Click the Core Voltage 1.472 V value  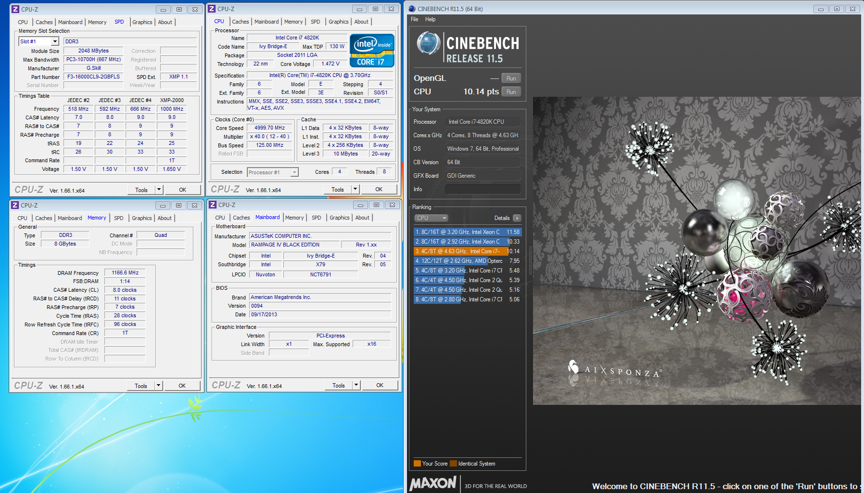point(330,64)
